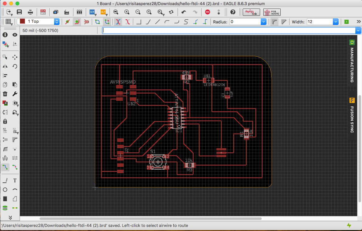Viewport: 362px width, 231px height.
Task: Expand the Width dropdown
Action: (336, 22)
